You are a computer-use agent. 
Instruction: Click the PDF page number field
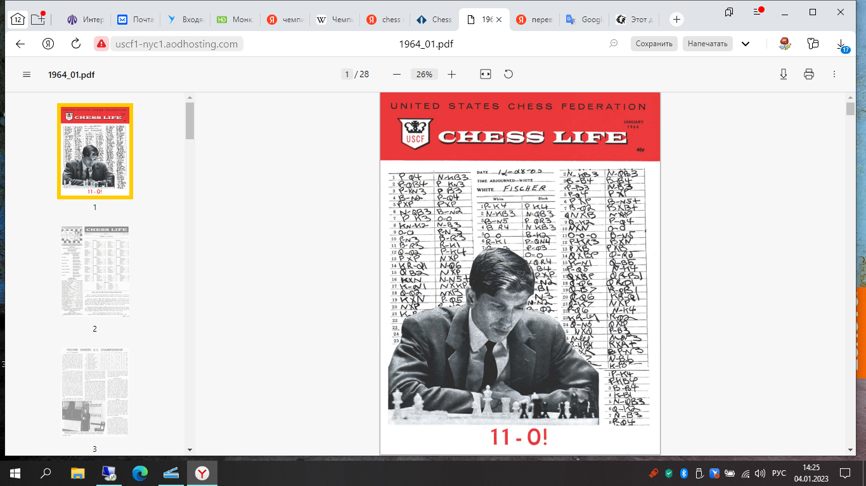tap(347, 74)
